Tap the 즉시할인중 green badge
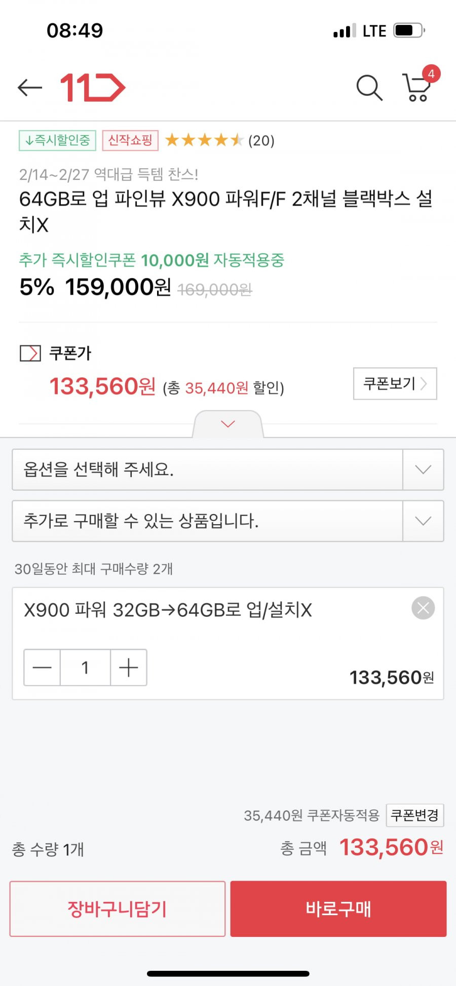This screenshot has width=456, height=986. [57, 140]
